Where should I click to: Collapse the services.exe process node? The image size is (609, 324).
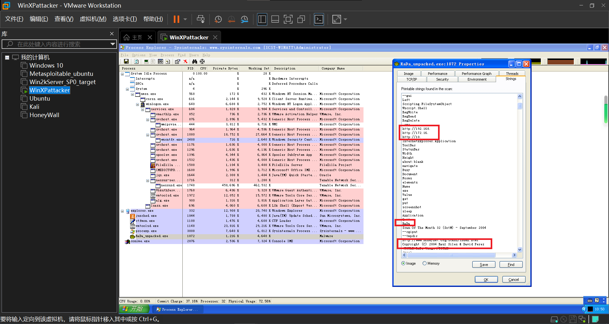[x=143, y=109]
